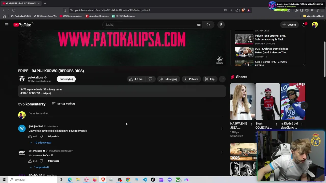Click the Pobierz download button
The width and height of the screenshot is (326, 183).
191,79
